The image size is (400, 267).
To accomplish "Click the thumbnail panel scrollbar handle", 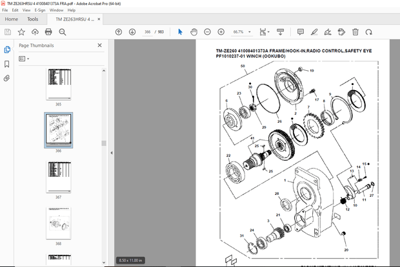I will pyautogui.click(x=104, y=143).
